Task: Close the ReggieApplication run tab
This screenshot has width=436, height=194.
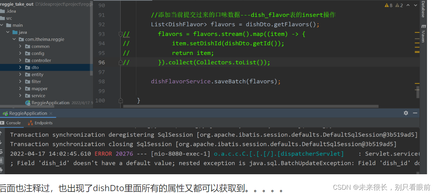Action: click(51, 113)
